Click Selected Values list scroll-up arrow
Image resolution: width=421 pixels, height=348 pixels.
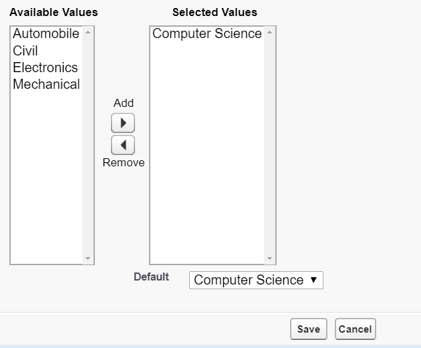(x=270, y=32)
